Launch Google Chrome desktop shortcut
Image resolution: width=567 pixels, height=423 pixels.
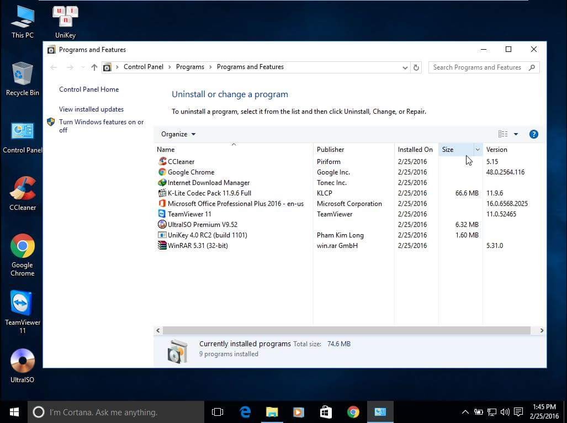click(23, 255)
